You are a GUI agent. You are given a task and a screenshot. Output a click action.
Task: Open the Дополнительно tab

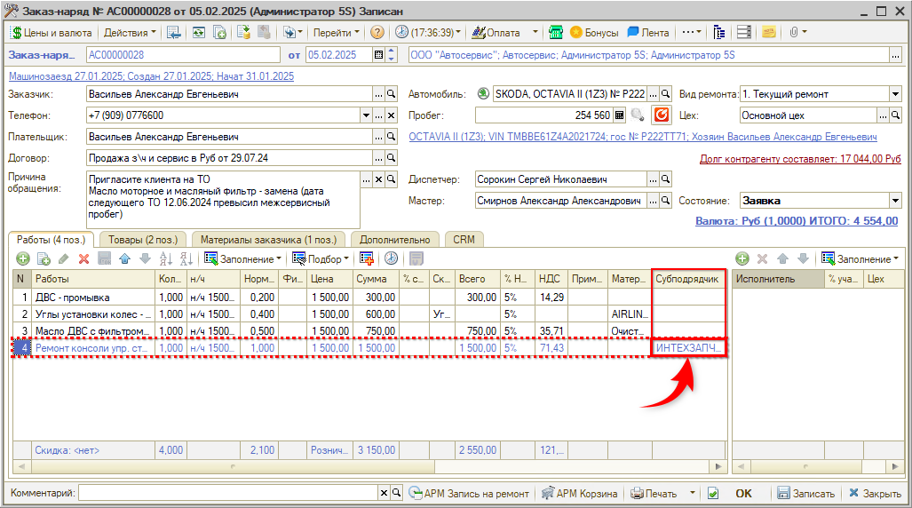point(395,239)
